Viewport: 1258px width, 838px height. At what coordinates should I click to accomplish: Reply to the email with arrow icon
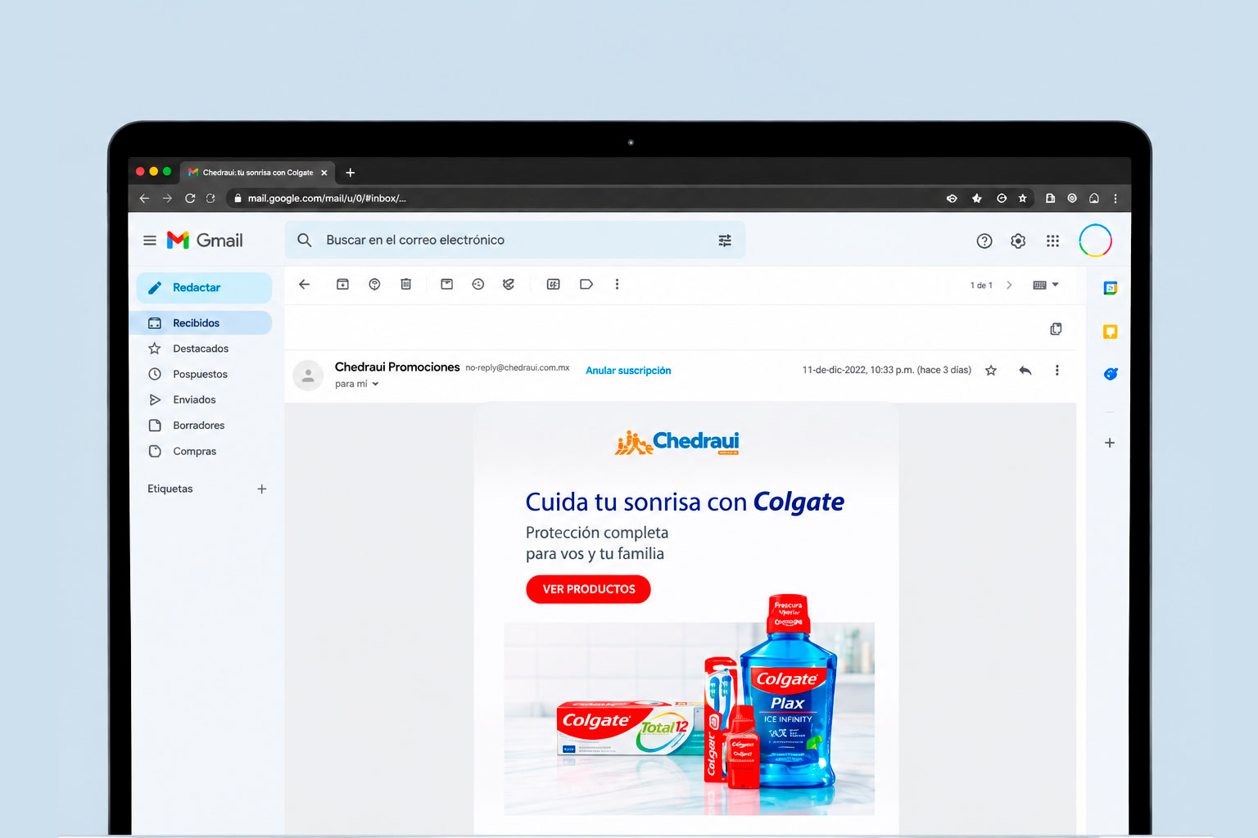[x=1025, y=371]
